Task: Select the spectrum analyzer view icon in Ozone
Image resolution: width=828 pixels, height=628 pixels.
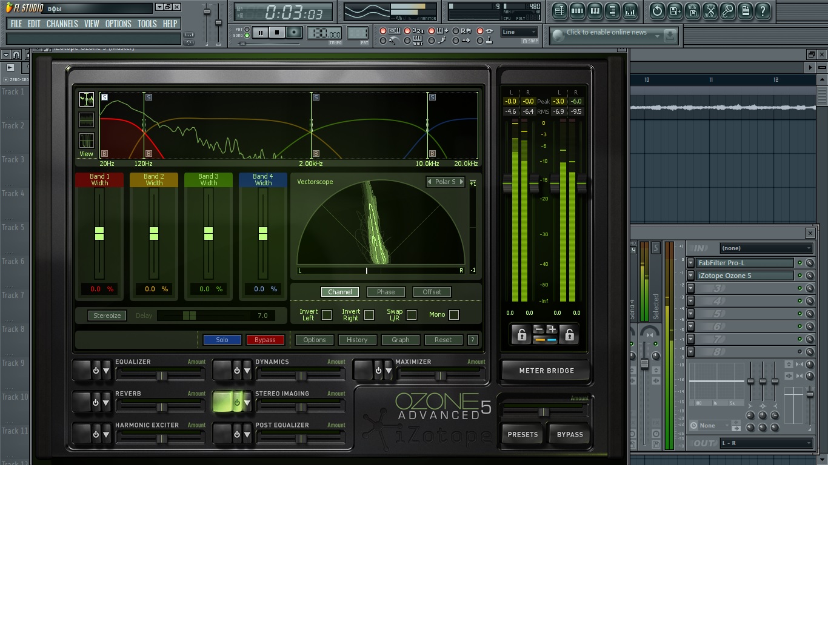Action: pos(87,99)
